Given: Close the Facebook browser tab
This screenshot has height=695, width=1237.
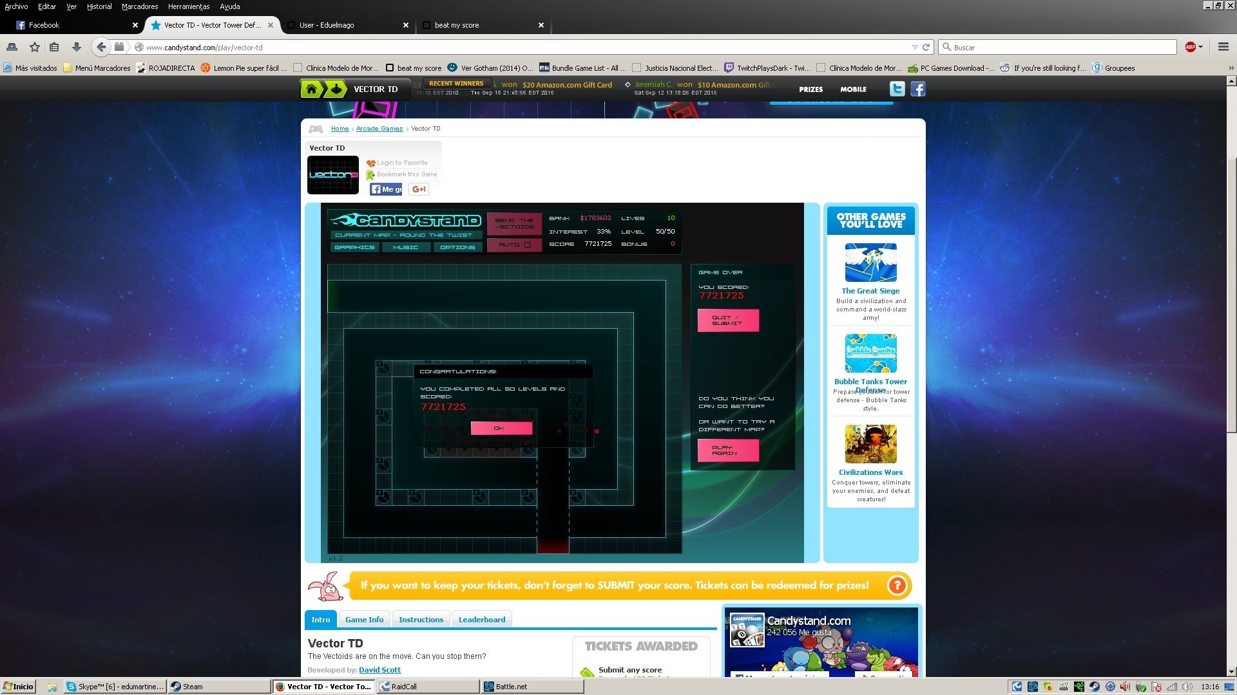Looking at the screenshot, I should (x=135, y=25).
